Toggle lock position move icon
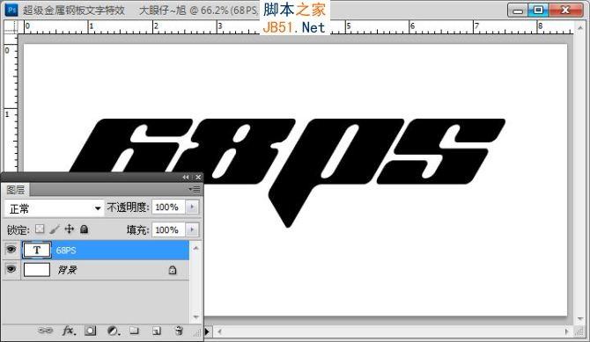Image resolution: width=590 pixels, height=342 pixels. (70, 229)
